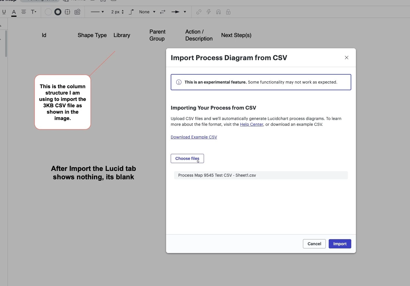
Task: Open the end arrow style dropdown
Action: [179, 12]
